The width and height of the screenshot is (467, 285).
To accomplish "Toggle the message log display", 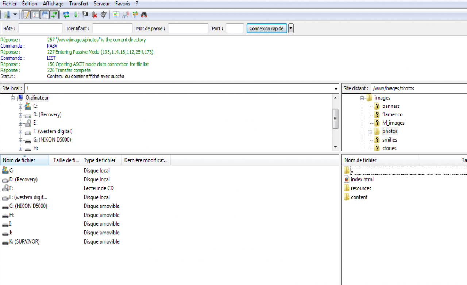I will tap(26, 15).
